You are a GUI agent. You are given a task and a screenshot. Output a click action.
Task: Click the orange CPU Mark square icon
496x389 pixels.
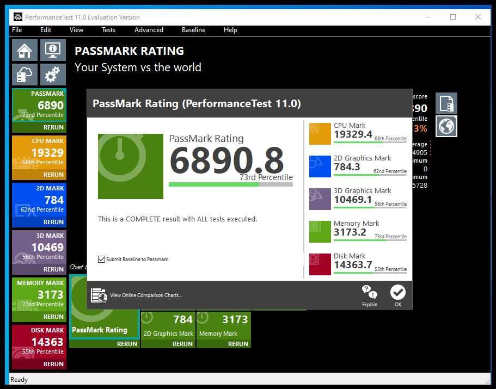pyautogui.click(x=320, y=134)
